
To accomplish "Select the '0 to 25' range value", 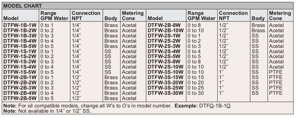I will point(196,88).
